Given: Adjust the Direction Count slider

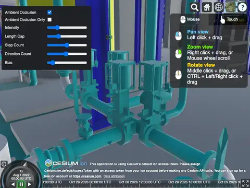Looking at the screenshot, I should click(x=67, y=54).
